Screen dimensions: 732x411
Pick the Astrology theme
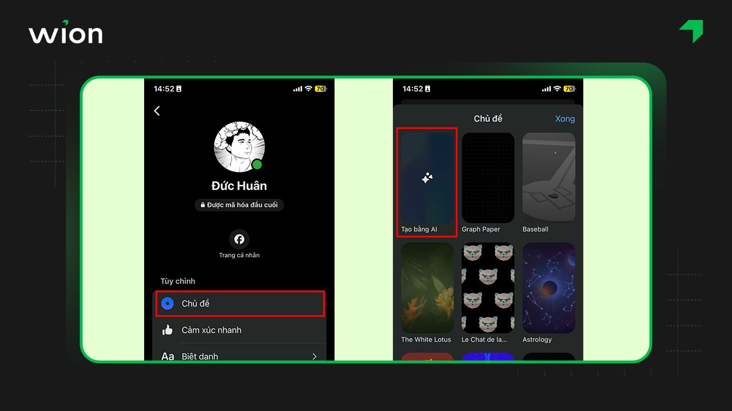coord(548,288)
